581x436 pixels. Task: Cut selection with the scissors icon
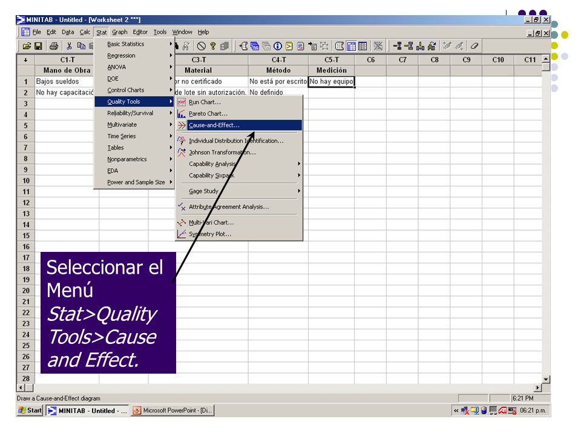[69, 46]
